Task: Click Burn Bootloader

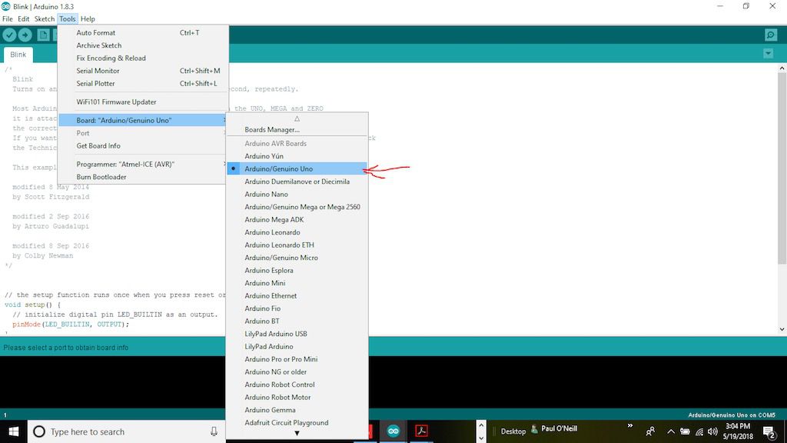Action: (x=143, y=177)
